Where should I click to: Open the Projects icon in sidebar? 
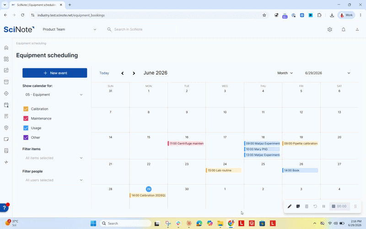click(6, 71)
